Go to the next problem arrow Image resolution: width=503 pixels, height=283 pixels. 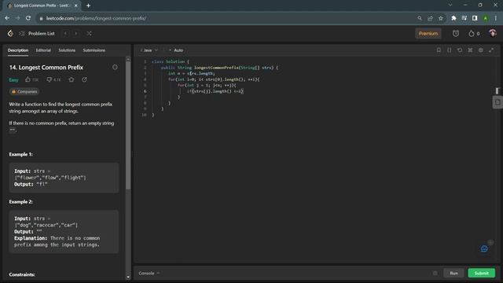[76, 33]
